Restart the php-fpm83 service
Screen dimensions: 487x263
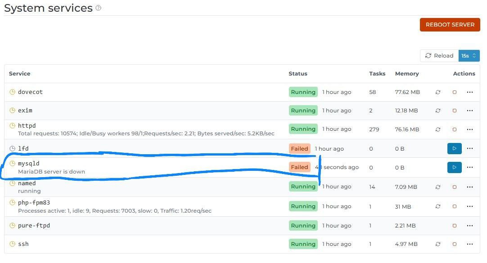tap(437, 206)
